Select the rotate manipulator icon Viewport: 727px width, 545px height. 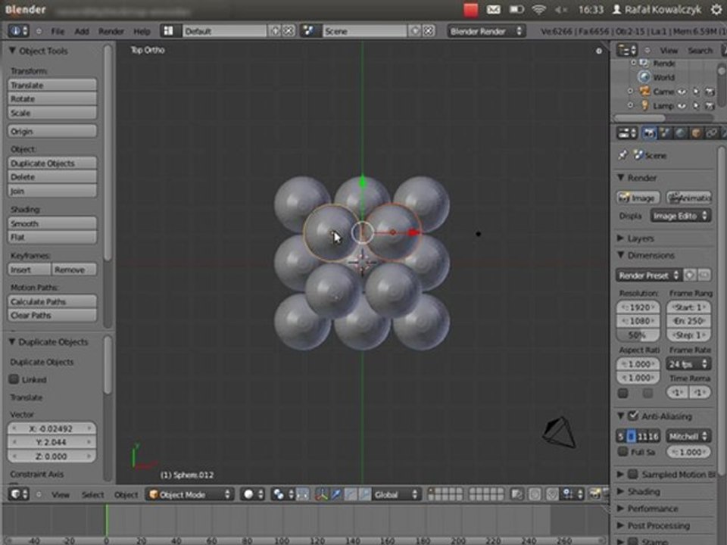351,494
